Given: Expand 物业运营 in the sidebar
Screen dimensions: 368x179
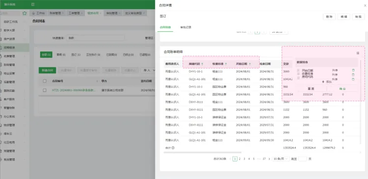Looking at the screenshot, I should pos(15,73).
